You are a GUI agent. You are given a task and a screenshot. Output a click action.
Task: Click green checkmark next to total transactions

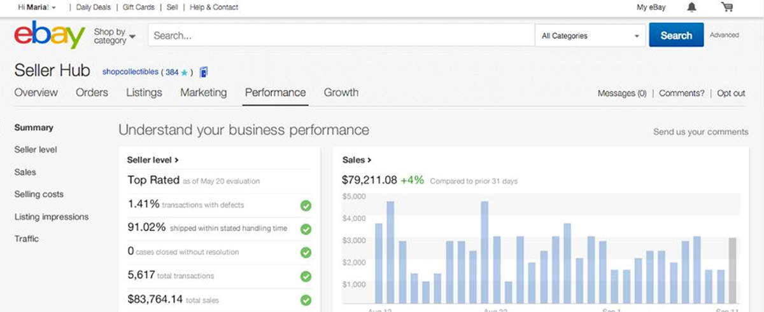pos(306,276)
